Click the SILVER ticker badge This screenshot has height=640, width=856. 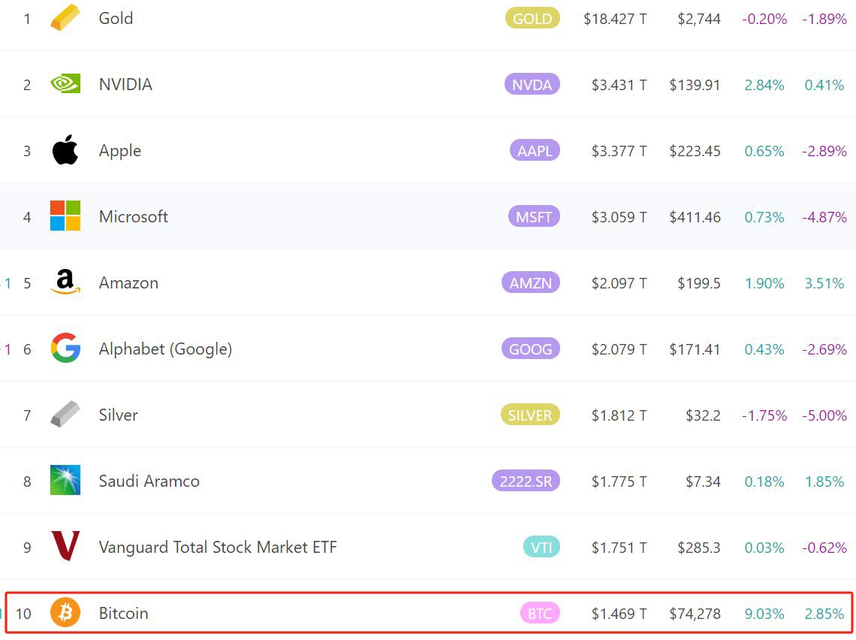pos(530,415)
